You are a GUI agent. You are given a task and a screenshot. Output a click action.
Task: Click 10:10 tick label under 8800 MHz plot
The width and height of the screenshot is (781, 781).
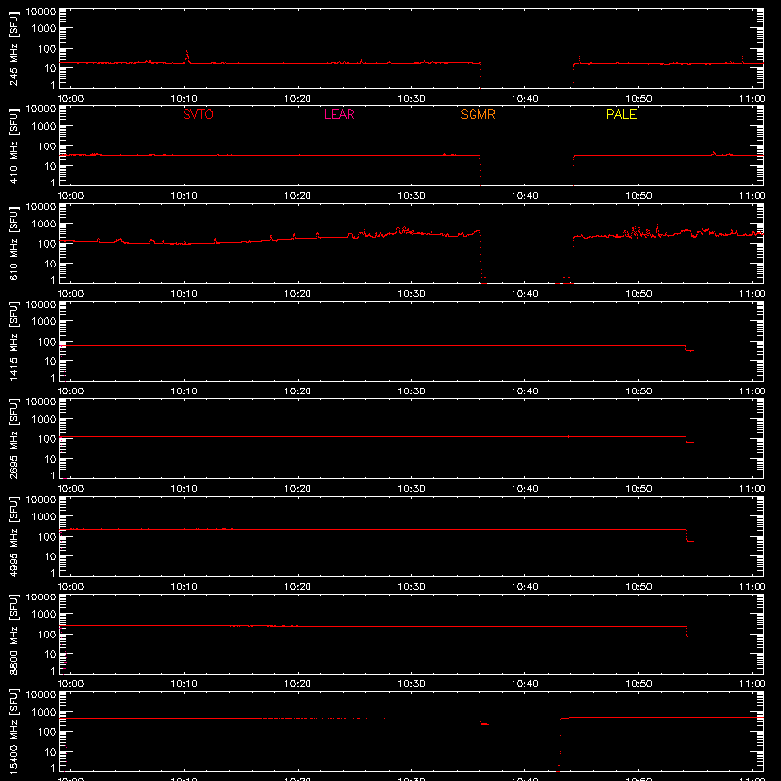point(185,684)
